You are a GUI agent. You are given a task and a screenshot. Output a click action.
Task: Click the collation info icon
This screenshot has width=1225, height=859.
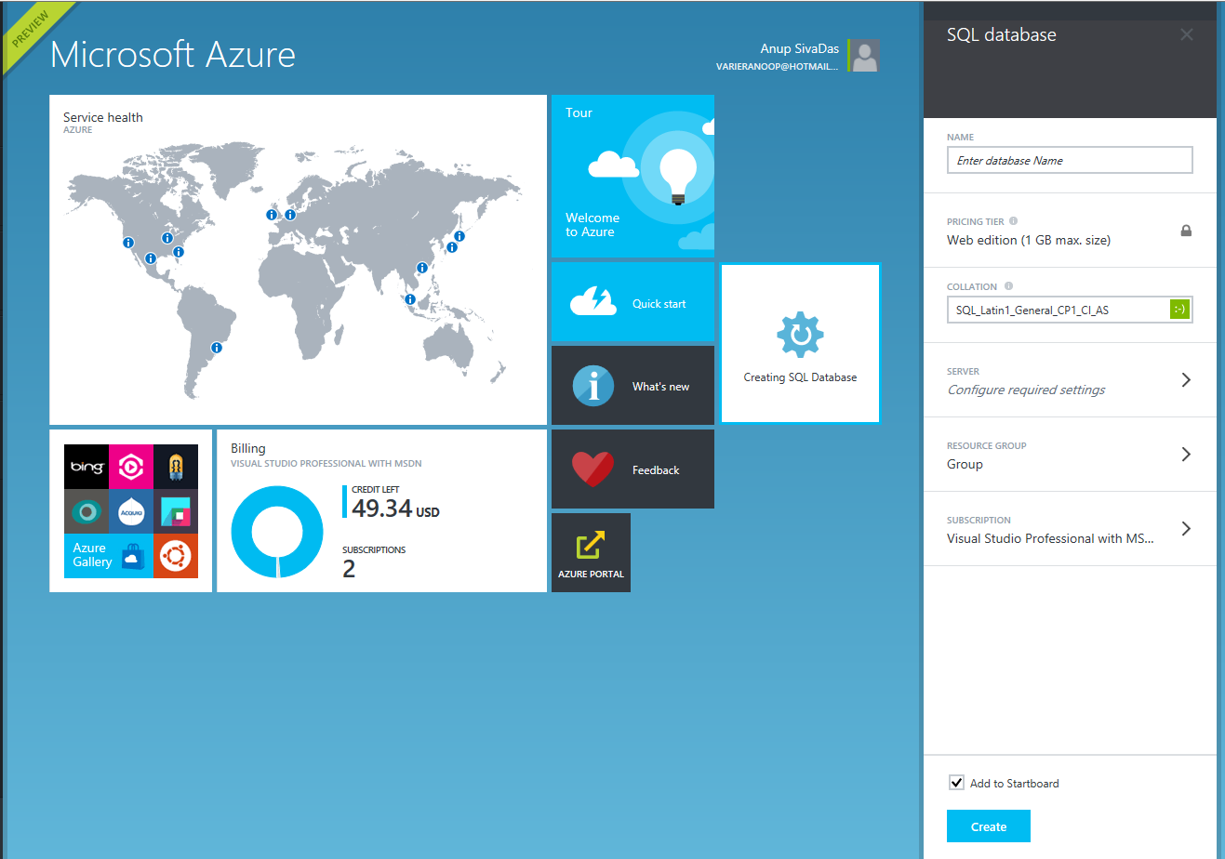tap(1008, 286)
